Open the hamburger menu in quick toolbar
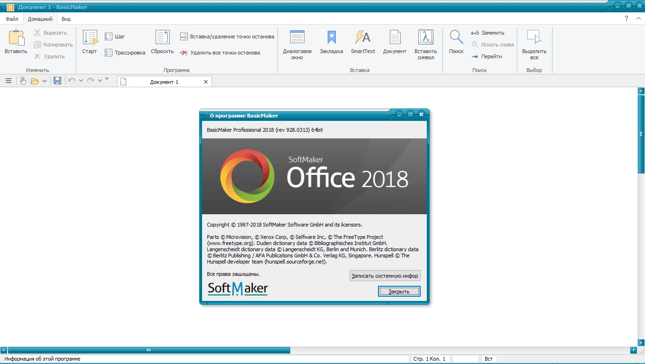 9,81
